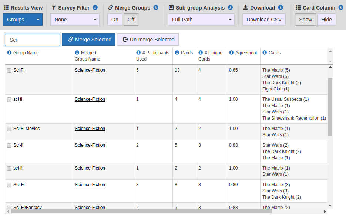
Task: Click Download CSV button
Action: (264, 20)
